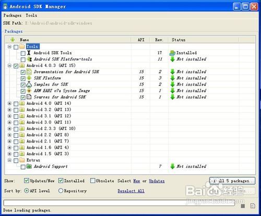The width and height of the screenshot is (261, 216).
Task: Click the stop loading square icon
Action: tap(243, 206)
